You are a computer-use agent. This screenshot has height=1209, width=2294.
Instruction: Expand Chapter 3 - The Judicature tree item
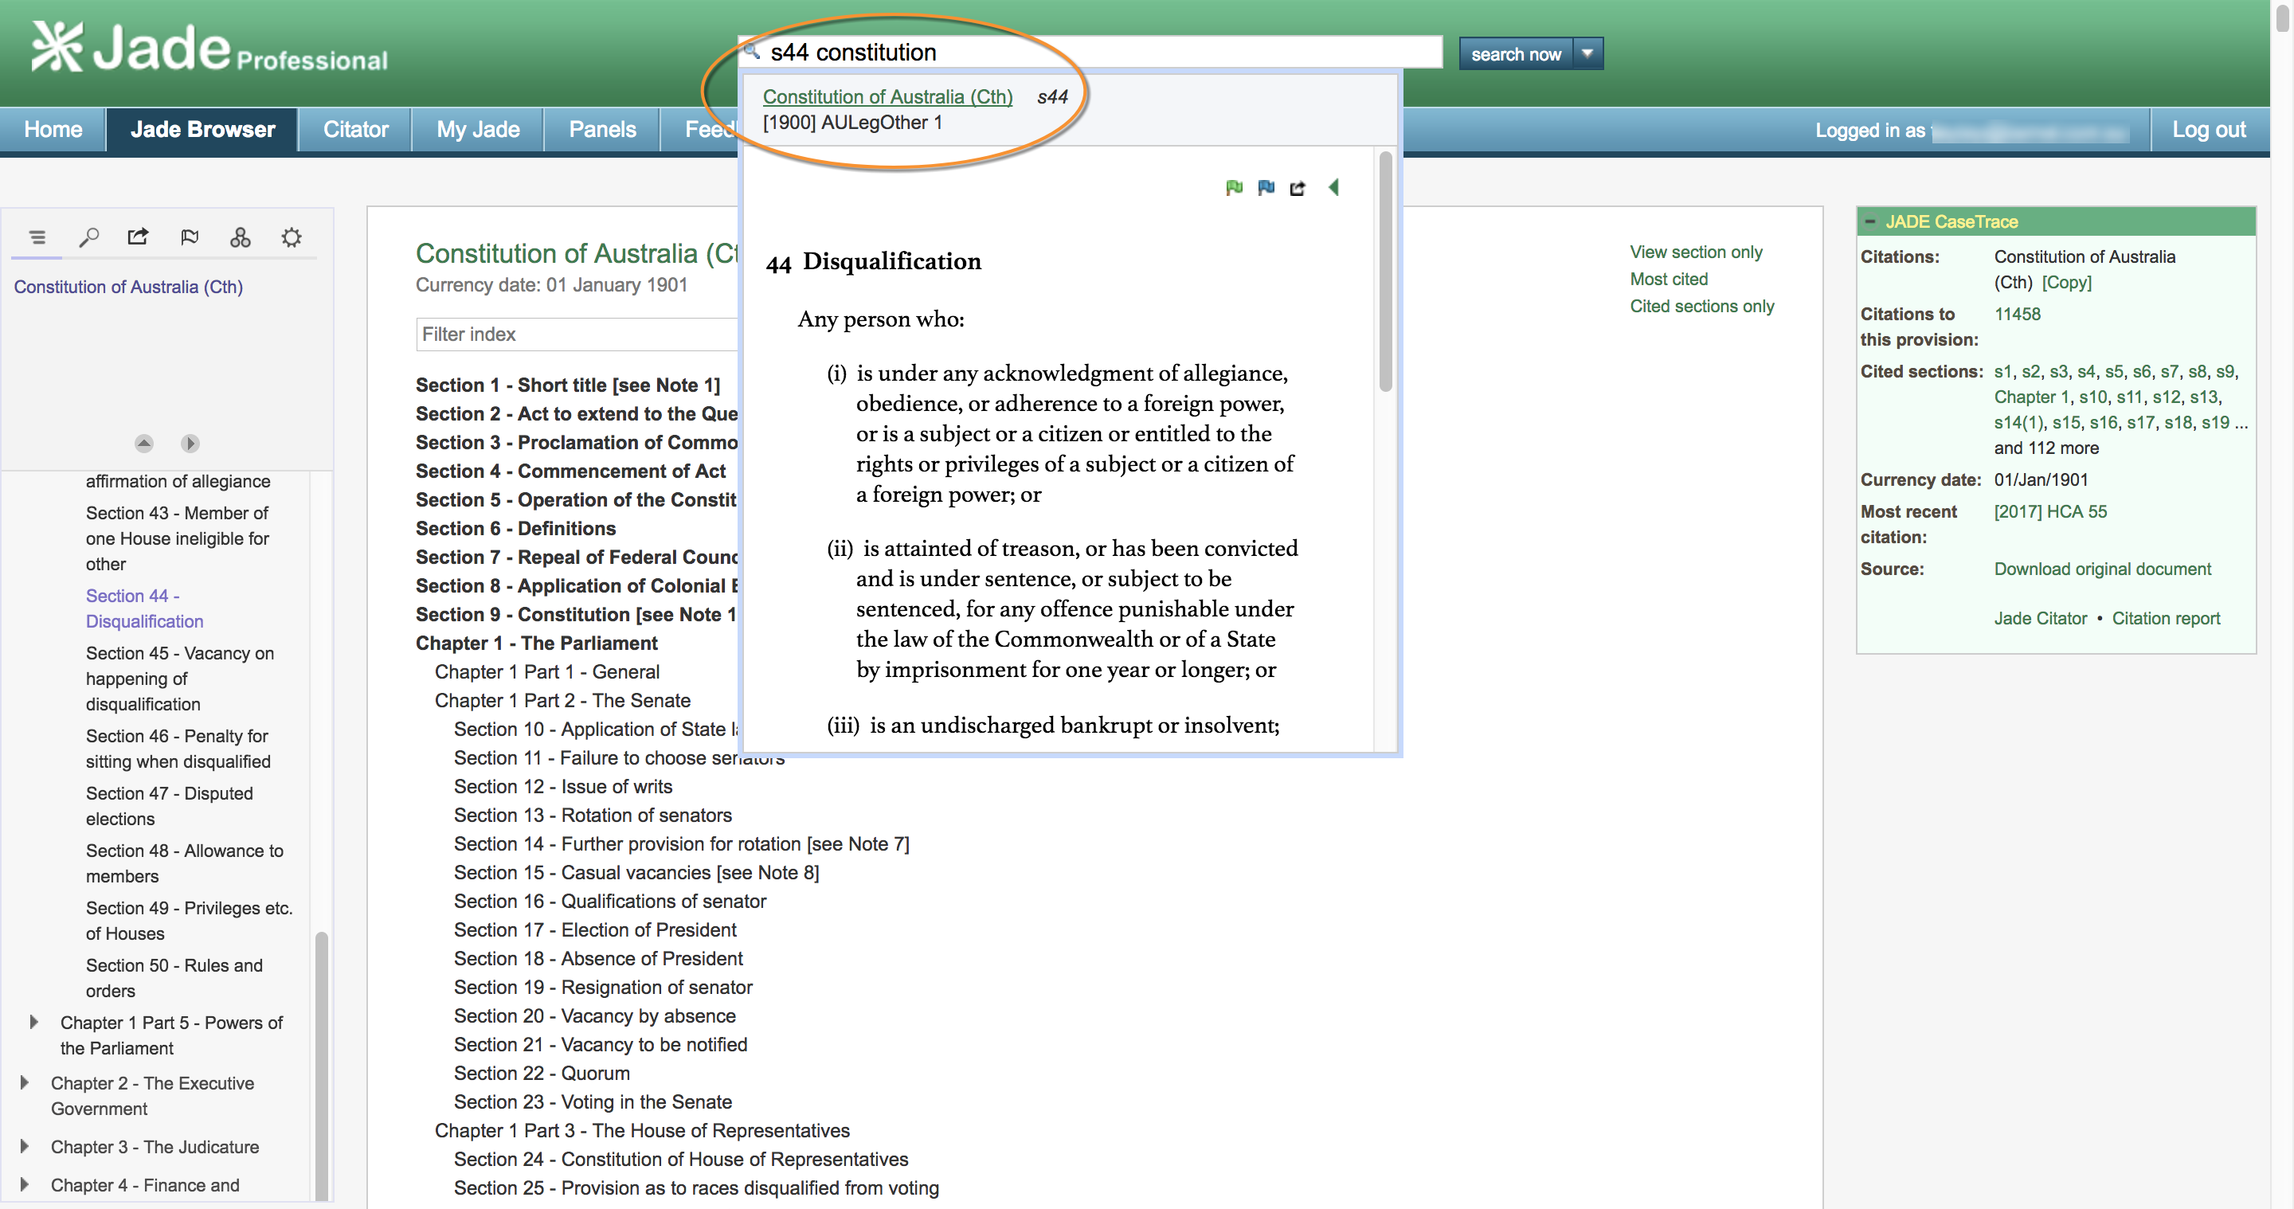tap(24, 1146)
